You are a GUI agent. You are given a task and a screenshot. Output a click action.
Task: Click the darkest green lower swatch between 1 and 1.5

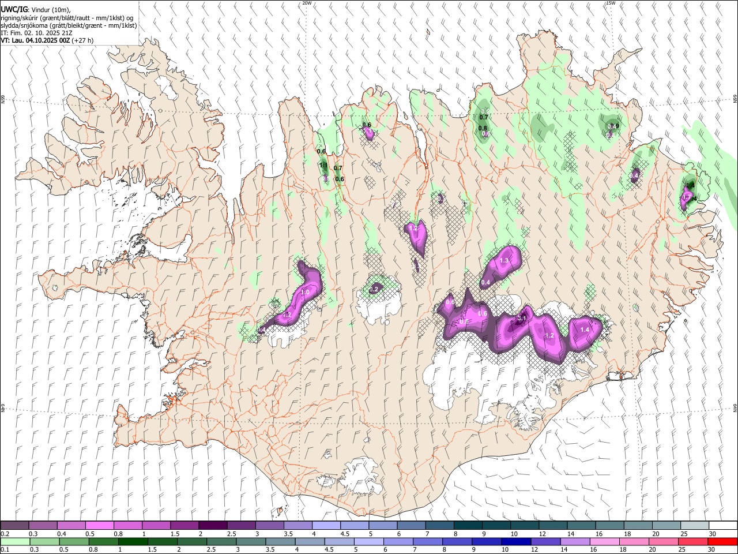(x=133, y=541)
